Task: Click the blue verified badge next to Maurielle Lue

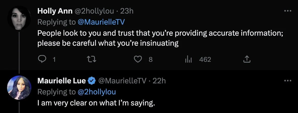Action: (91, 81)
